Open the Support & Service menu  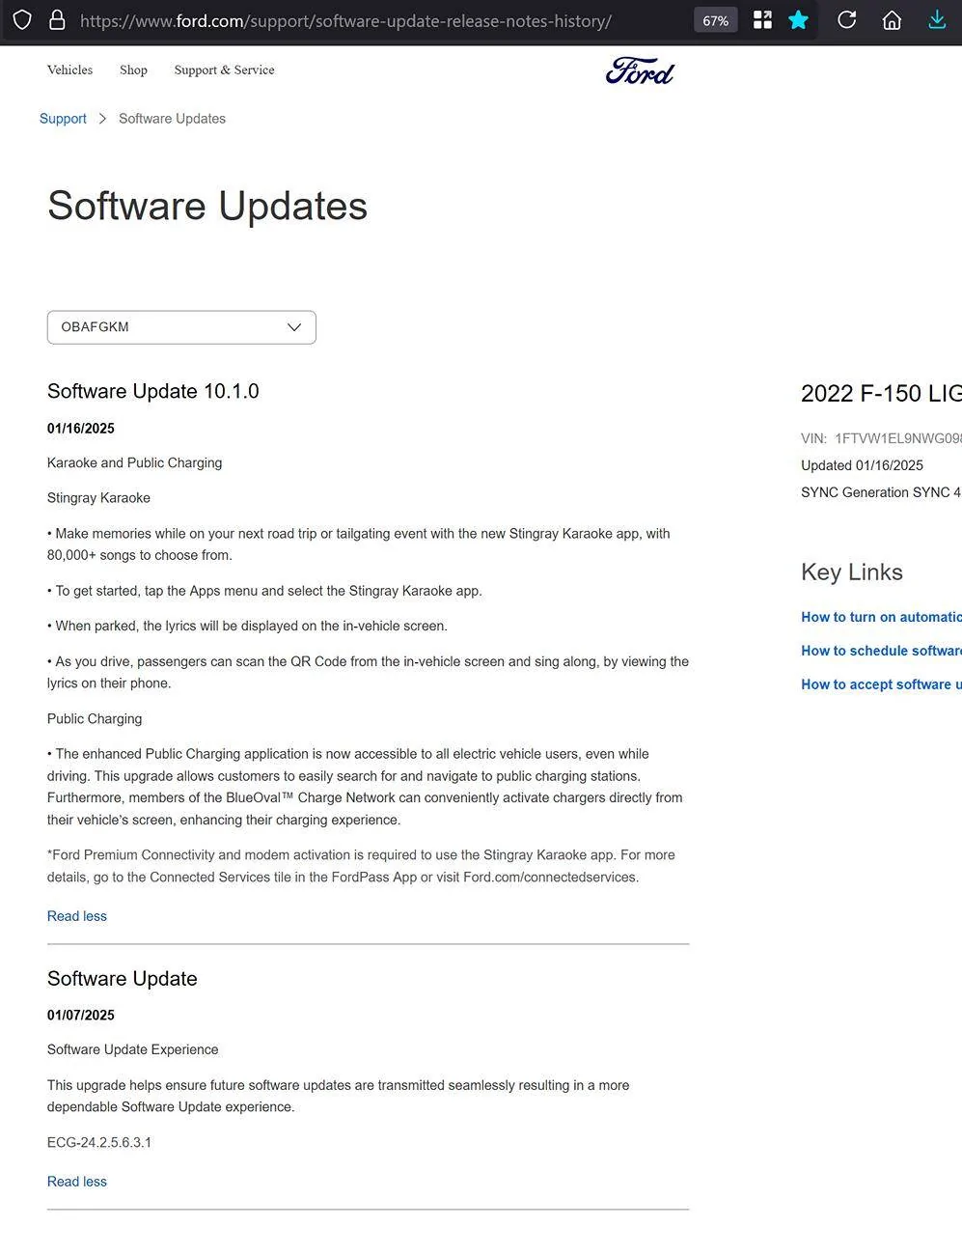(x=224, y=70)
